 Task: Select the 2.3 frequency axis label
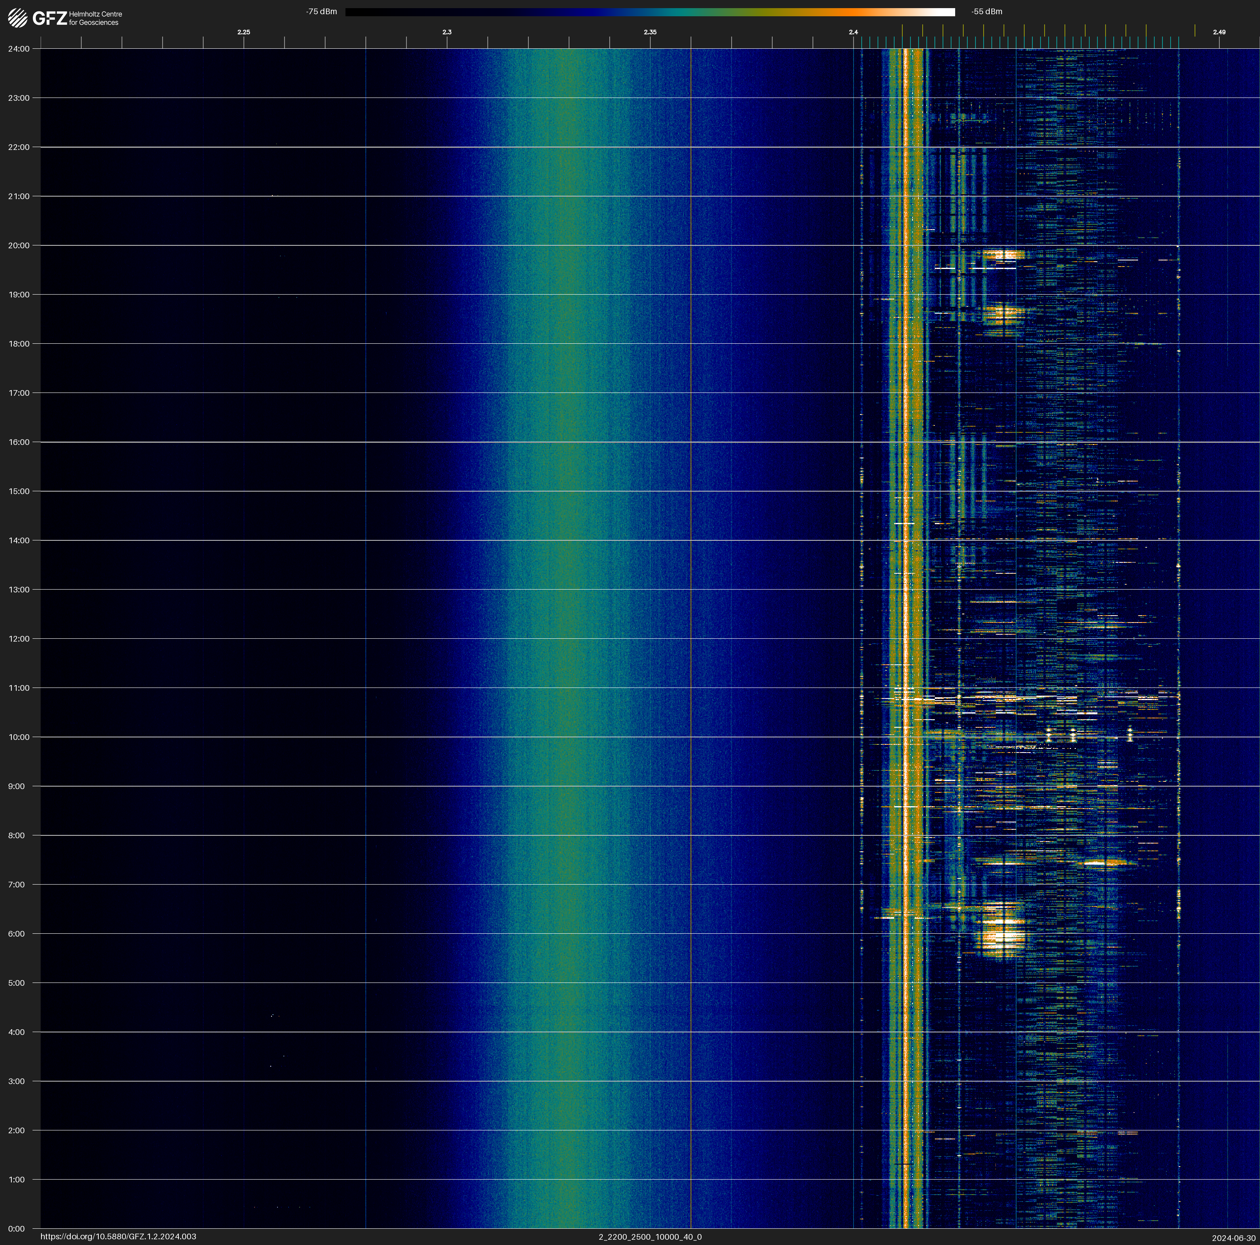447,32
